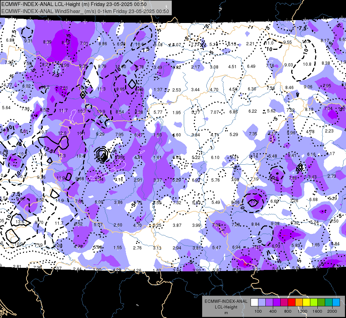
Task: Click the wind shear value 9.06
Action: pyautogui.click(x=308, y=87)
